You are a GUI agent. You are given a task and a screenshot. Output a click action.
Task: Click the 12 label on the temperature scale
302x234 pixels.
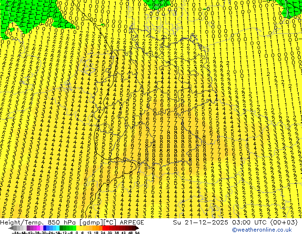coord(90,233)
